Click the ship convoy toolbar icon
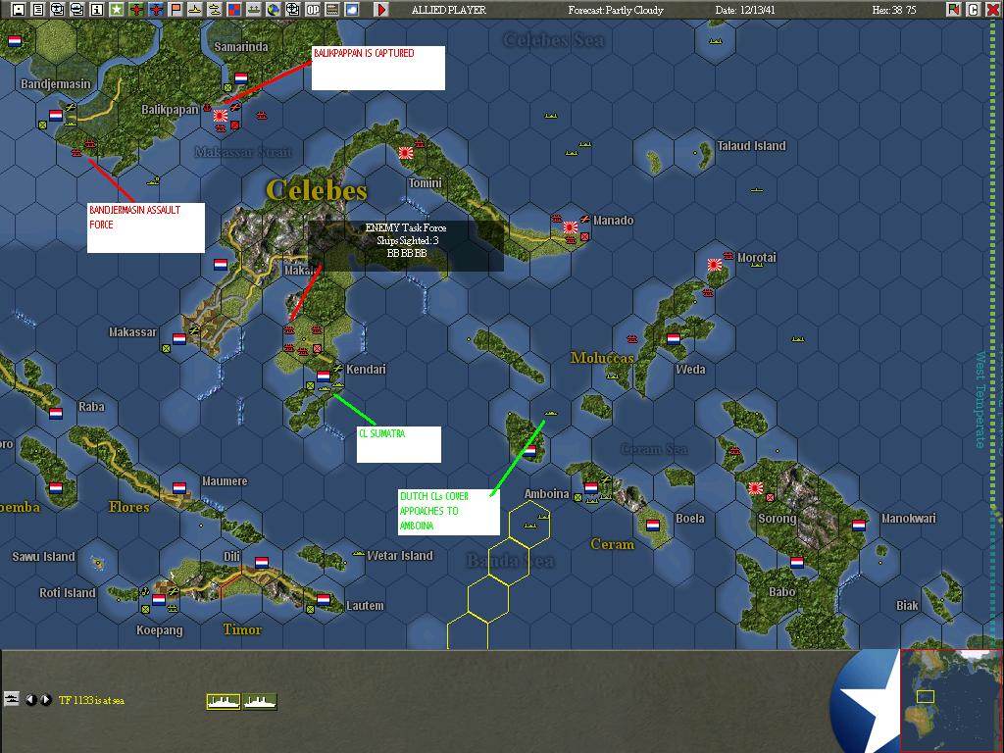 pos(254,9)
